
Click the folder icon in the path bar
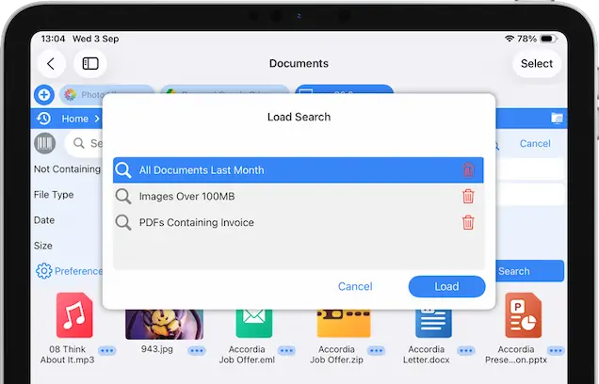pyautogui.click(x=557, y=119)
